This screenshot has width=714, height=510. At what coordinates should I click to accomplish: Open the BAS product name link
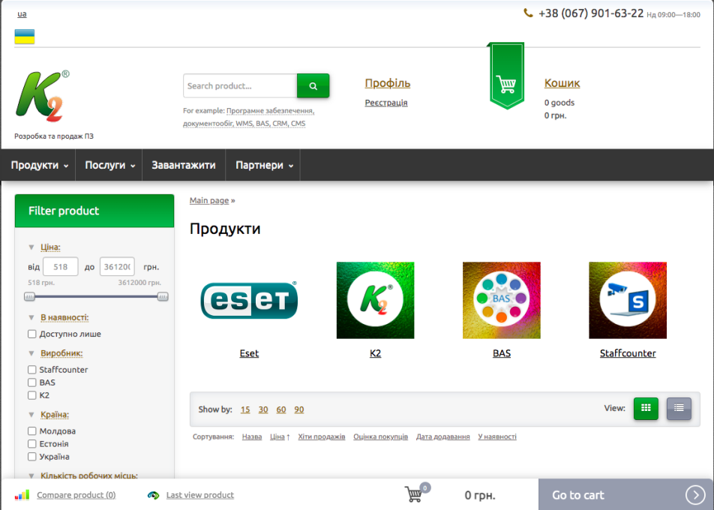(502, 353)
